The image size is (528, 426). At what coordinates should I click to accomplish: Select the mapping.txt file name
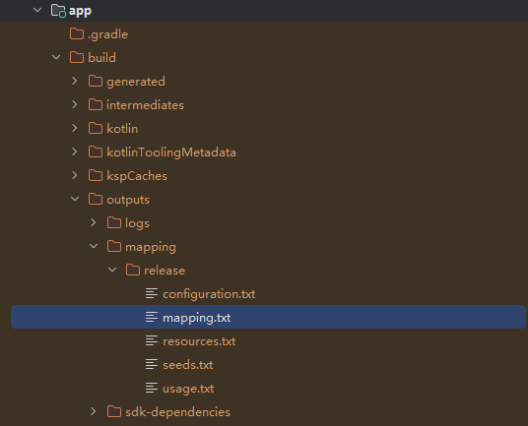coord(197,318)
